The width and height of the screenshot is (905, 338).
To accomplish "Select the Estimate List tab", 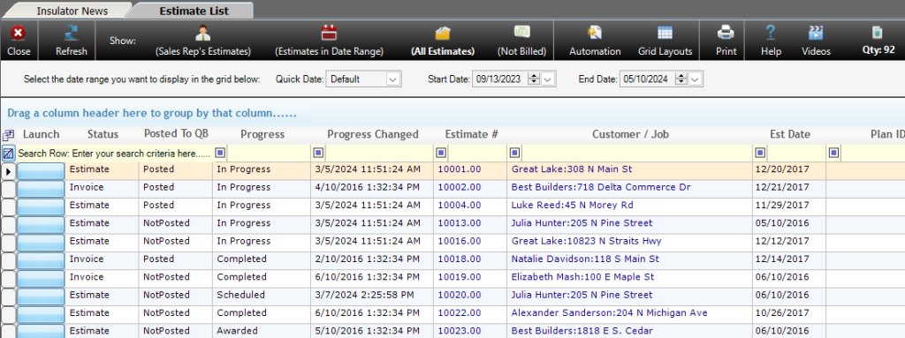I will (194, 11).
